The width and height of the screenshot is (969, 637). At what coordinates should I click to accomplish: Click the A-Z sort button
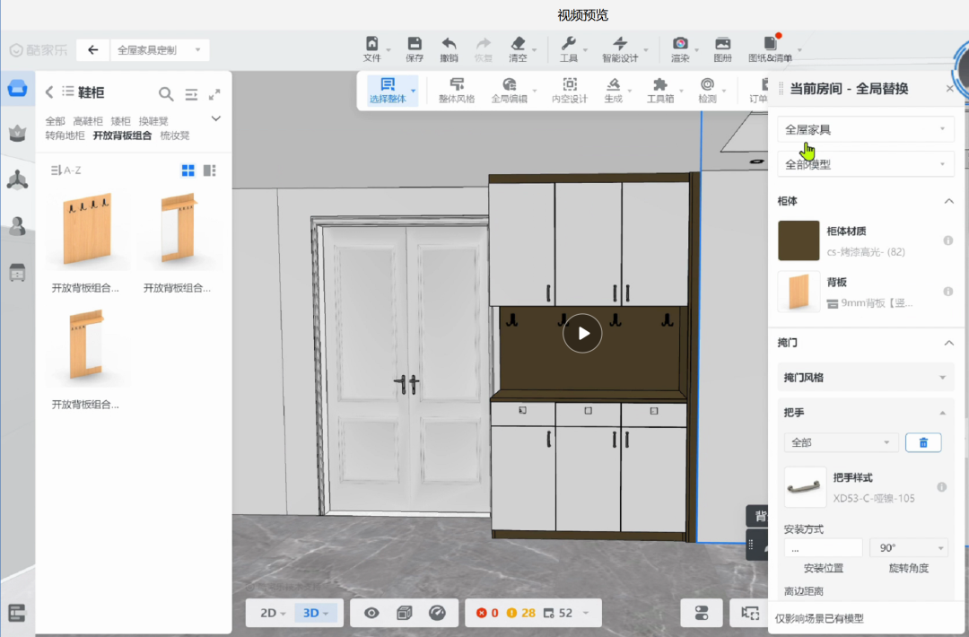66,170
